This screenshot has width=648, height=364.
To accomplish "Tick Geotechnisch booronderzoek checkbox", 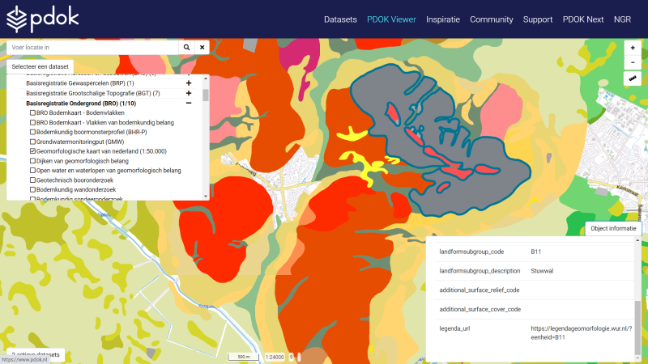I will (32, 180).
